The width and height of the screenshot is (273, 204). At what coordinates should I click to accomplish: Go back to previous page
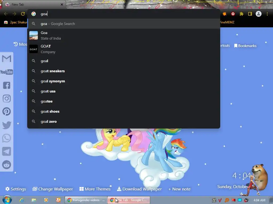tap(6, 14)
